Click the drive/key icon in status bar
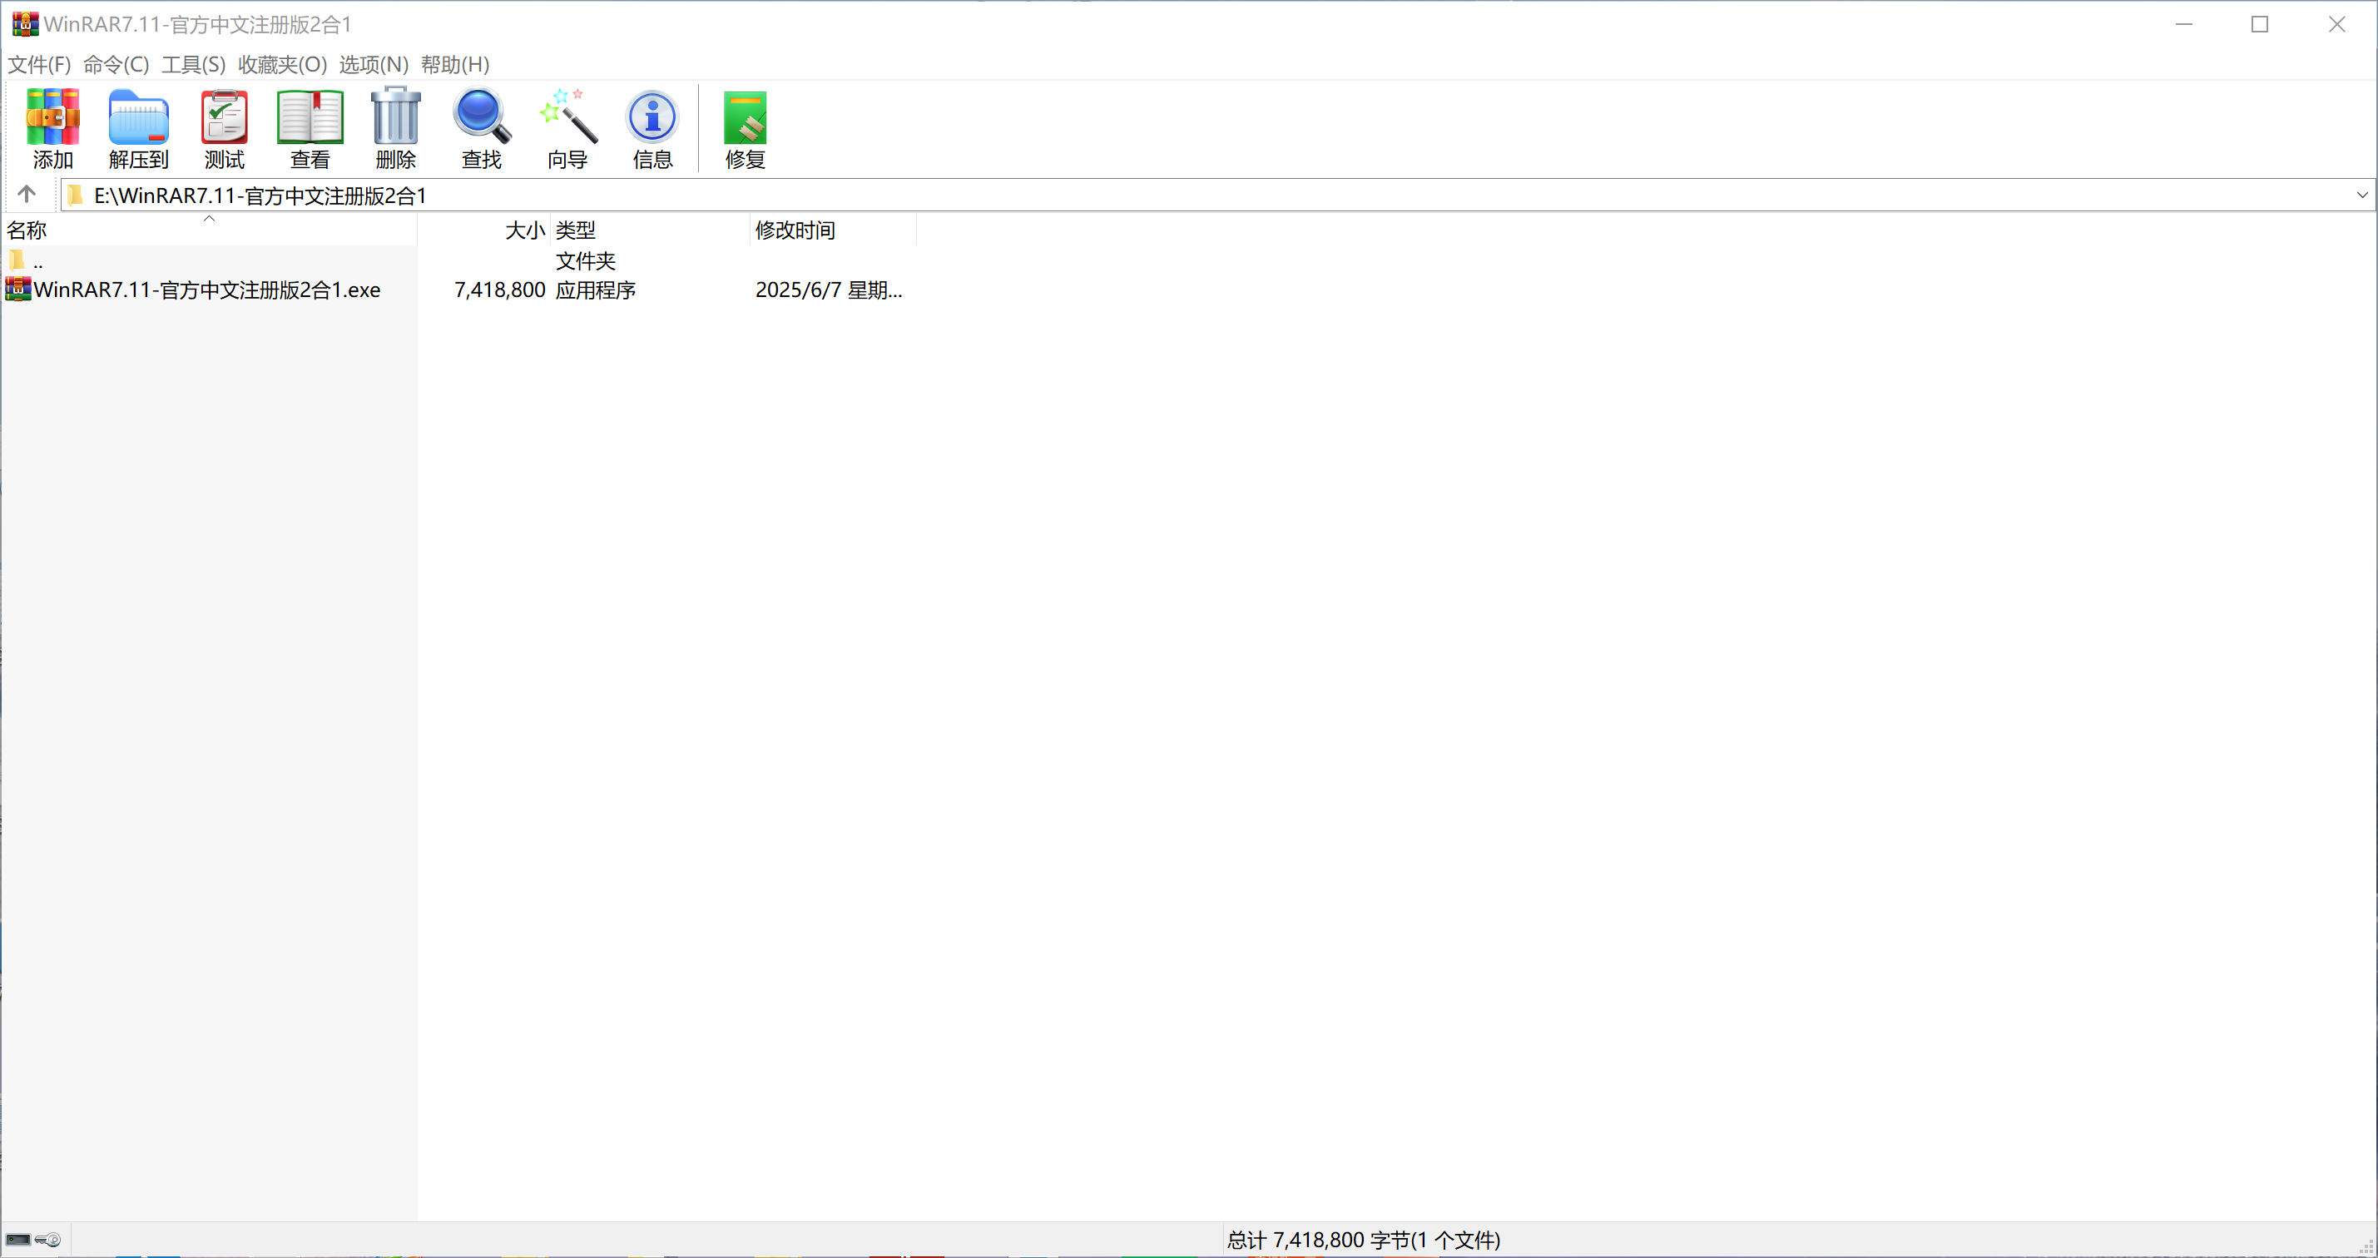 tap(33, 1240)
